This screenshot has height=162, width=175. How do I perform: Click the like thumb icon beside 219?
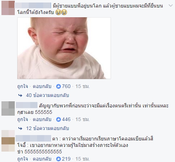tap(58, 159)
